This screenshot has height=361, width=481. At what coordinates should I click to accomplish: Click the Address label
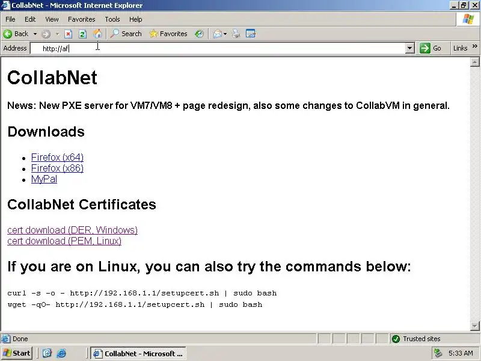14,48
